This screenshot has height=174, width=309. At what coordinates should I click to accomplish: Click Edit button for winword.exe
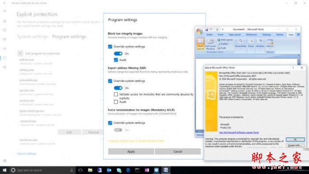(x=69, y=132)
